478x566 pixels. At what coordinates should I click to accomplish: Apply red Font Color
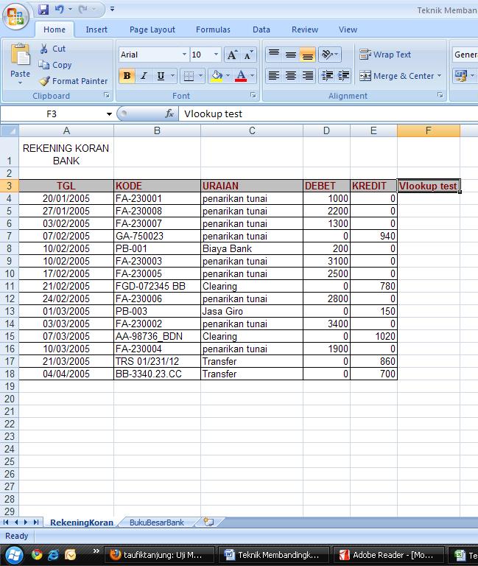tap(241, 76)
